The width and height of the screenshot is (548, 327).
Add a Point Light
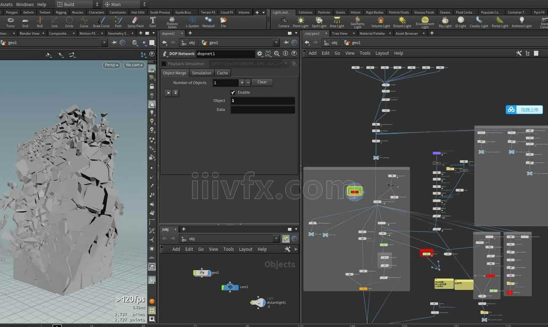[301, 22]
